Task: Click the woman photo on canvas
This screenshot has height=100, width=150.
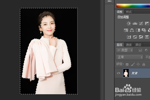Action: coord(49,51)
